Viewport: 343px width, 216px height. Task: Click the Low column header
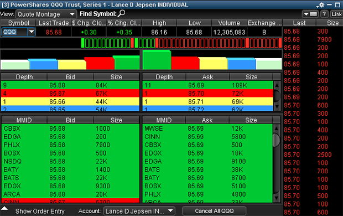pos(194,23)
